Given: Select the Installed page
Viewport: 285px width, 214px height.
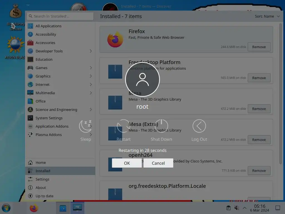Looking at the screenshot, I should tap(60, 171).
